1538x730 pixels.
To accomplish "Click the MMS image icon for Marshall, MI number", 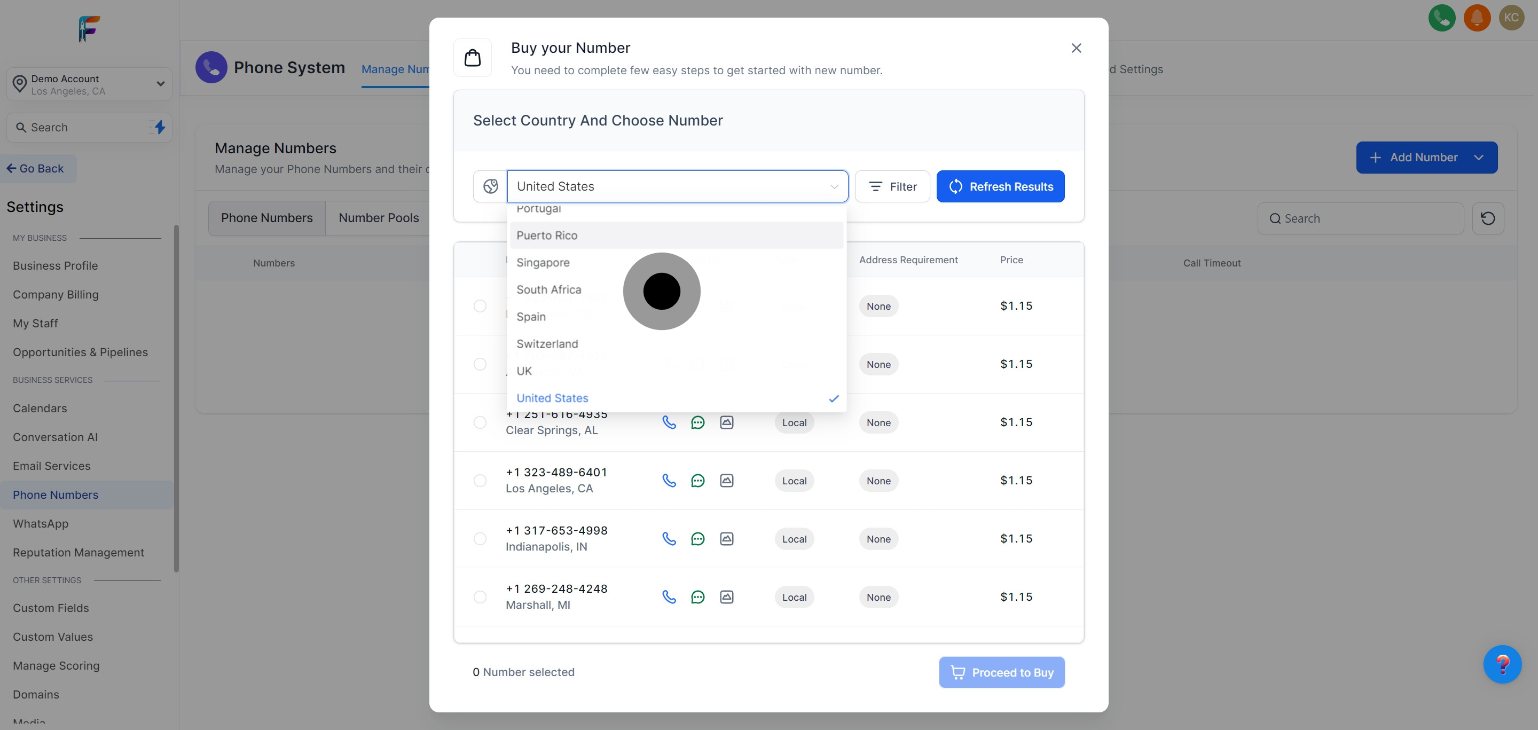I will [x=726, y=597].
